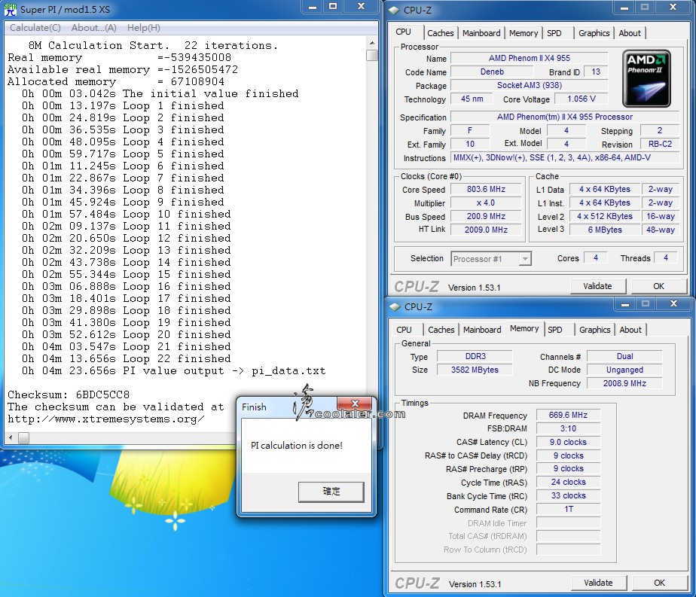This screenshot has height=597, width=696.
Task: Click the Level 2 cache value '4 x 512 KBytes'
Action: [x=605, y=217]
